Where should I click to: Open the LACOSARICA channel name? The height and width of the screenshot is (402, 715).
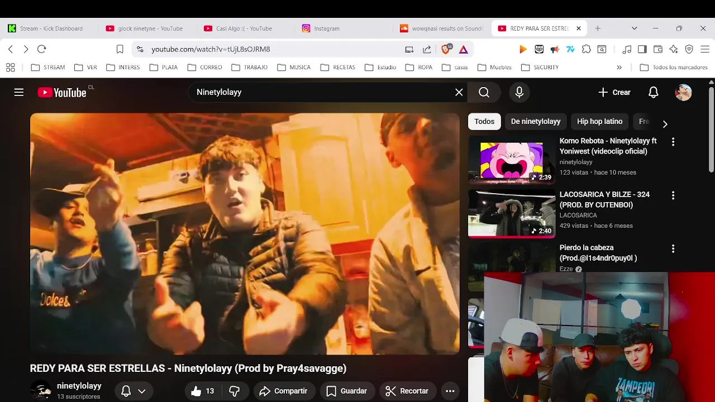(578, 215)
